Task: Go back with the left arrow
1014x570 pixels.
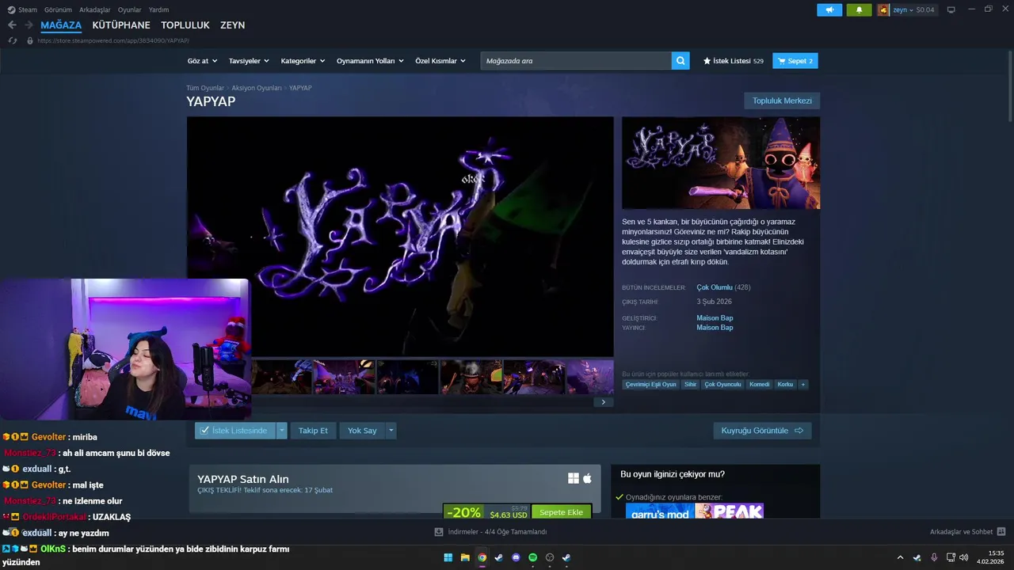Action: coord(12,25)
